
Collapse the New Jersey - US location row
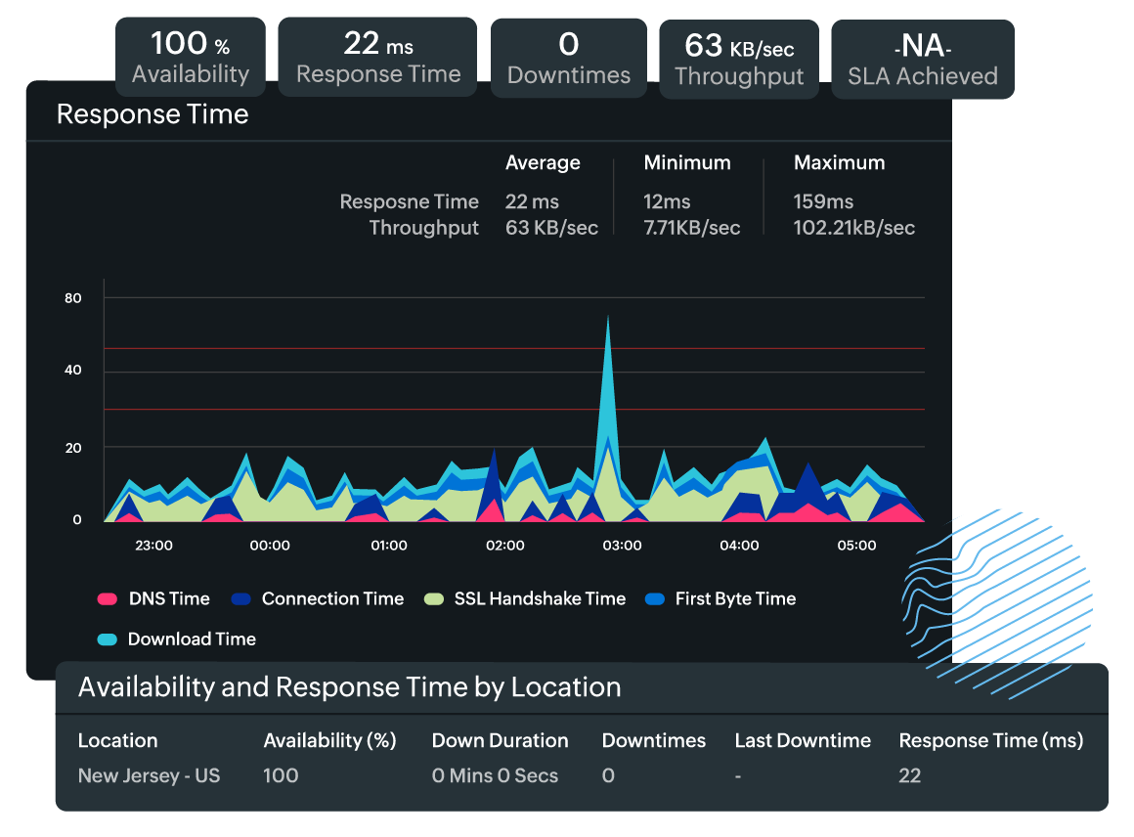(149, 775)
